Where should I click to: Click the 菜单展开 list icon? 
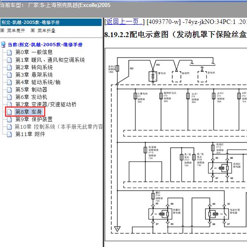tap(2, 30)
